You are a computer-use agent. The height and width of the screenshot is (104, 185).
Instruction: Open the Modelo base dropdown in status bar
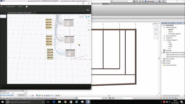[123, 98]
